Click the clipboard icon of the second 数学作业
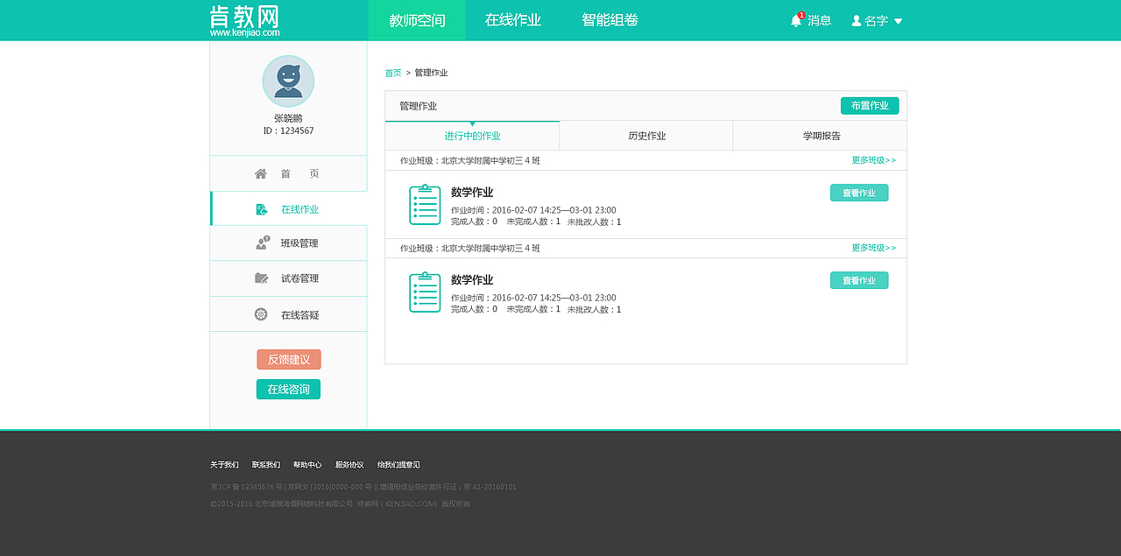The width and height of the screenshot is (1121, 556). [x=425, y=292]
